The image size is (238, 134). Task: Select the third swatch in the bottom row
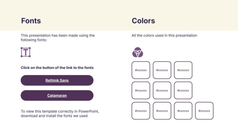click(x=183, y=111)
